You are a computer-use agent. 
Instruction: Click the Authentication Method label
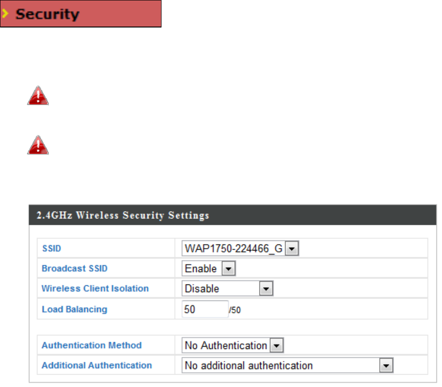(92, 346)
